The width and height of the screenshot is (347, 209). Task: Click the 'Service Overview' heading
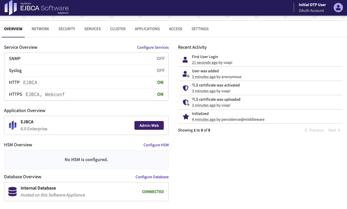coord(21,47)
